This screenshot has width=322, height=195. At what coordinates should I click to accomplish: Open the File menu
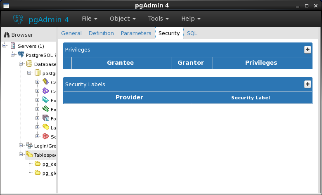pyautogui.click(x=90, y=19)
